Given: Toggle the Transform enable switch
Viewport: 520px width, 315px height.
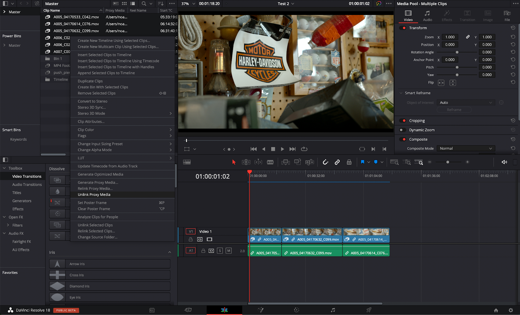Looking at the screenshot, I should [x=403, y=28].
